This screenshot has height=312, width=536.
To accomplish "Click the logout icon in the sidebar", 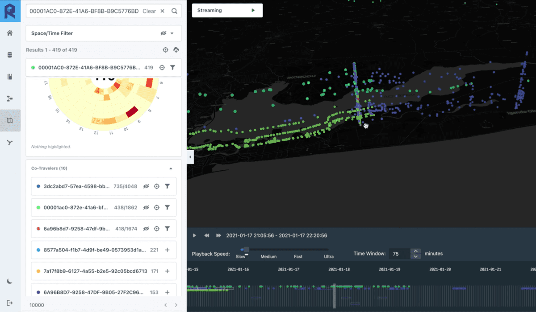I will 10,303.
